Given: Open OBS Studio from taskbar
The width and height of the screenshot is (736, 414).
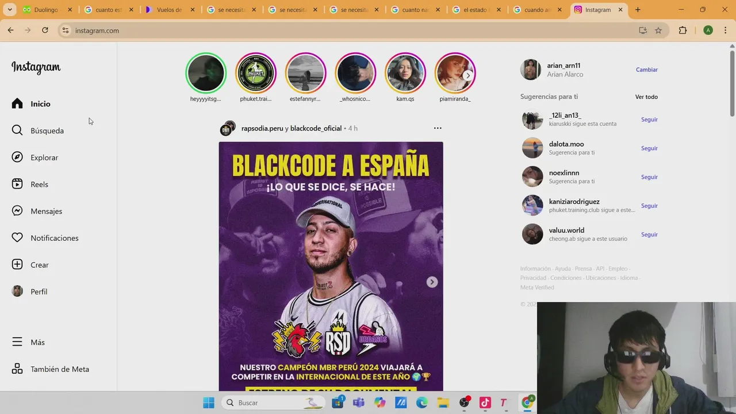Looking at the screenshot, I should tap(465, 402).
